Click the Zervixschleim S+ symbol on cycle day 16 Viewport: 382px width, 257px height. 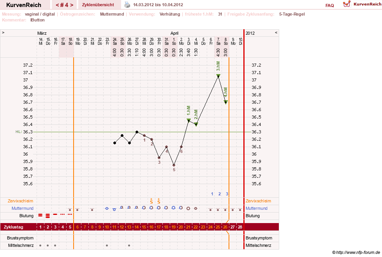[151, 201]
